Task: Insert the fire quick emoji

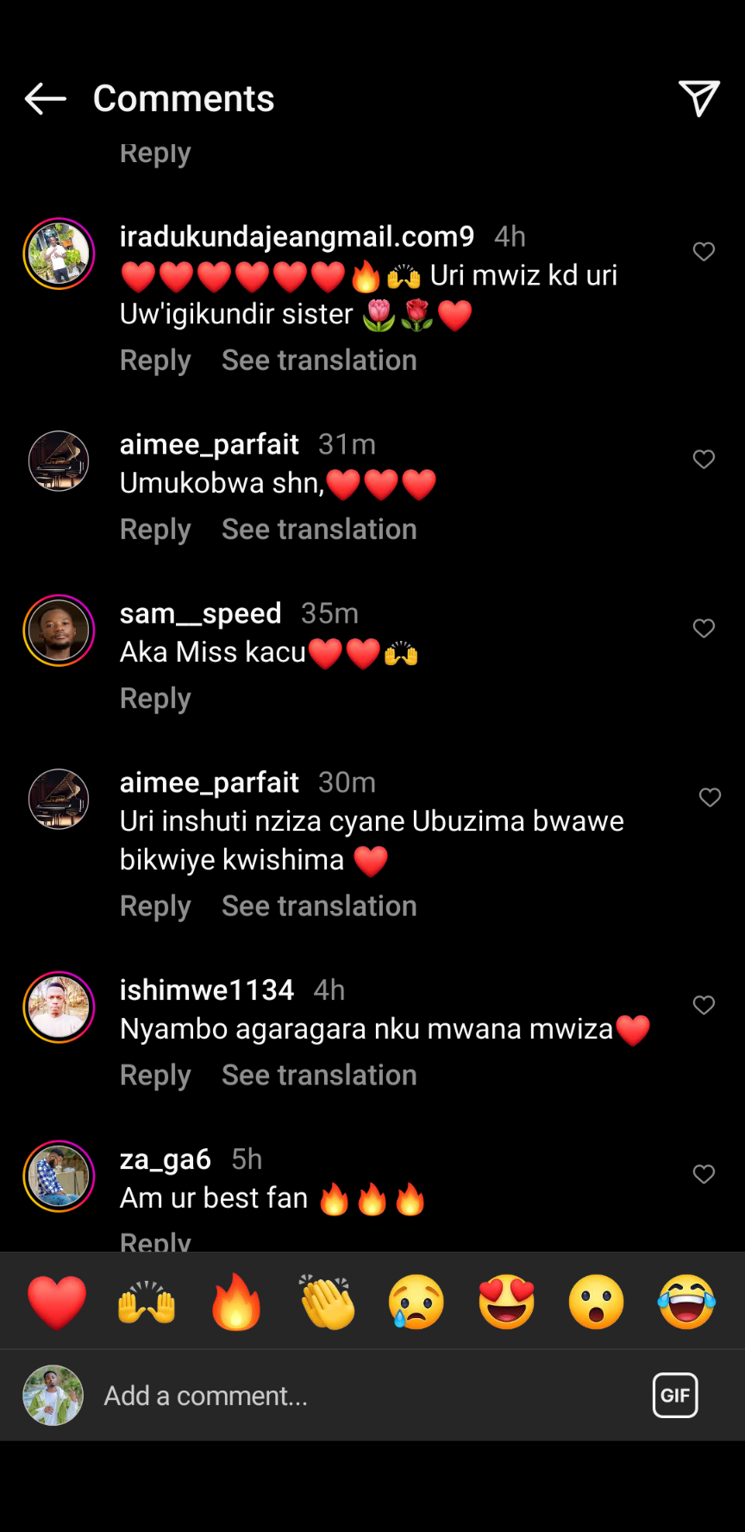Action: coord(236,1302)
